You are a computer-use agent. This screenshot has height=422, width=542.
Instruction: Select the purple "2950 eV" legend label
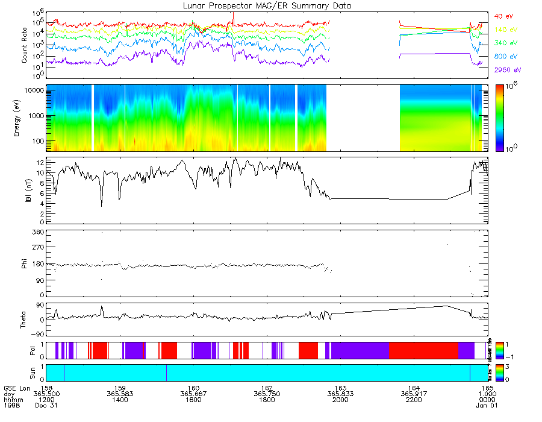tap(508, 70)
